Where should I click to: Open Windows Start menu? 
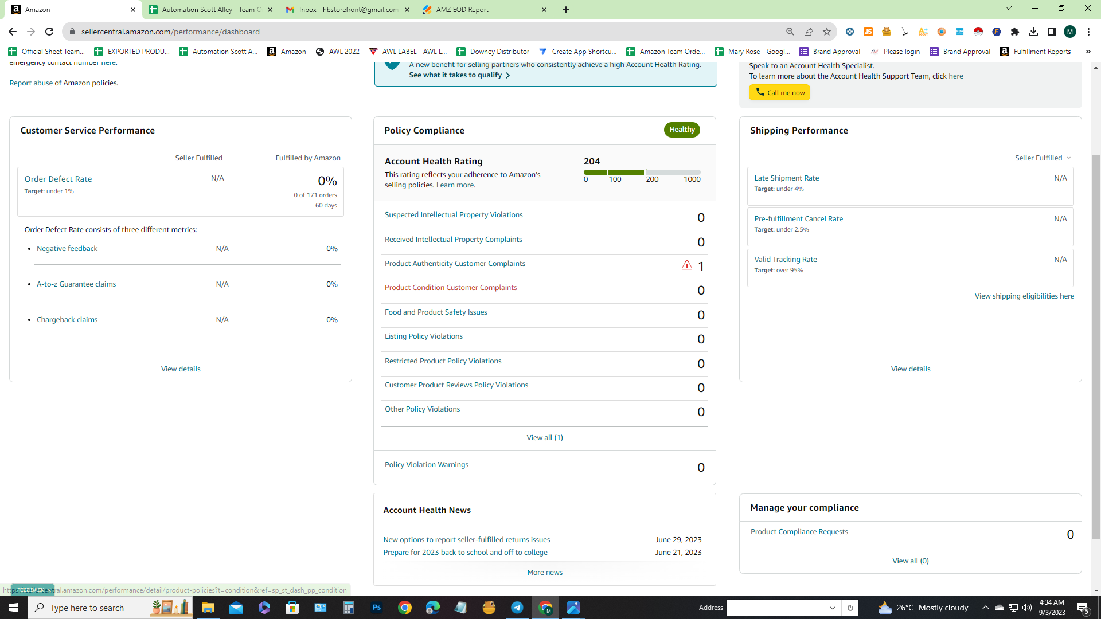(14, 608)
